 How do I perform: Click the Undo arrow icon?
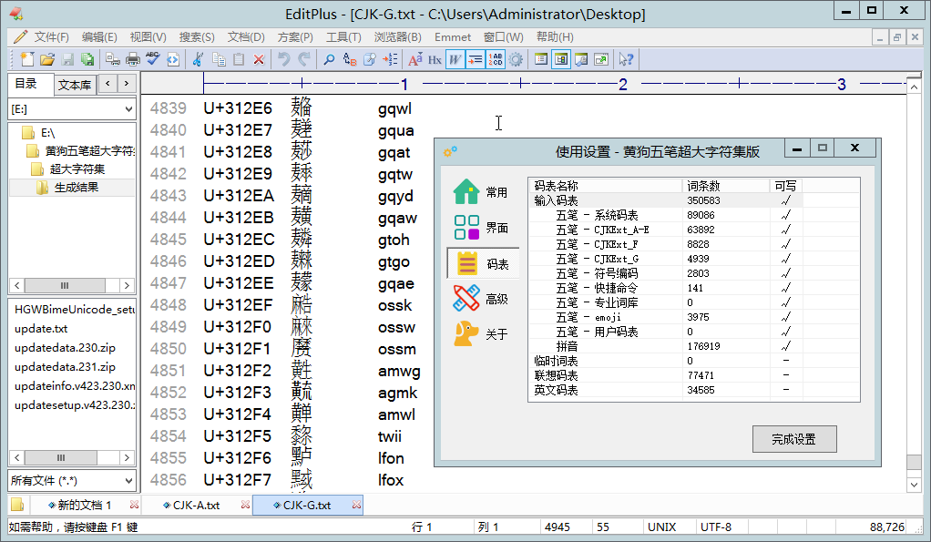tap(284, 59)
